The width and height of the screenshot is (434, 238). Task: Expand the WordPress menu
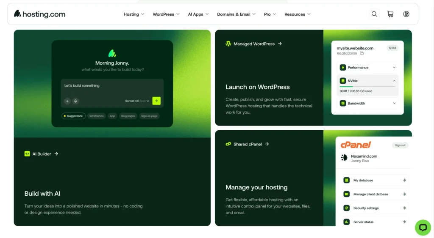click(166, 14)
